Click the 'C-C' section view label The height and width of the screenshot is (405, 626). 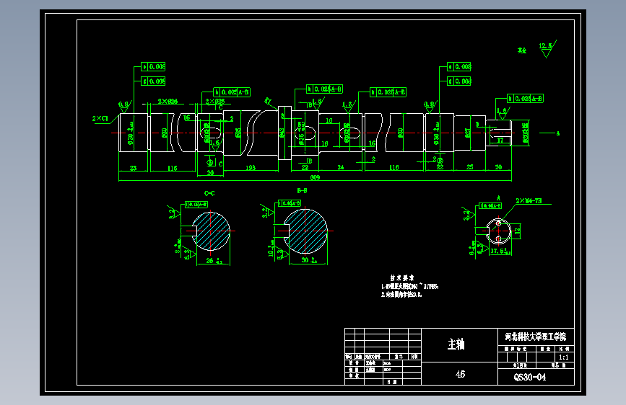click(209, 193)
